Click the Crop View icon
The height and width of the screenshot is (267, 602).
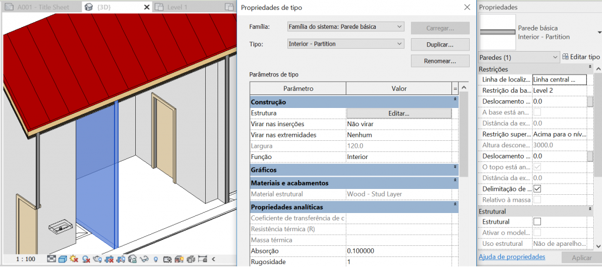coord(109,259)
